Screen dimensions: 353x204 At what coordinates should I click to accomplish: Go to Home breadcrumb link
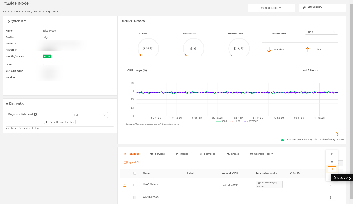pos(6,12)
